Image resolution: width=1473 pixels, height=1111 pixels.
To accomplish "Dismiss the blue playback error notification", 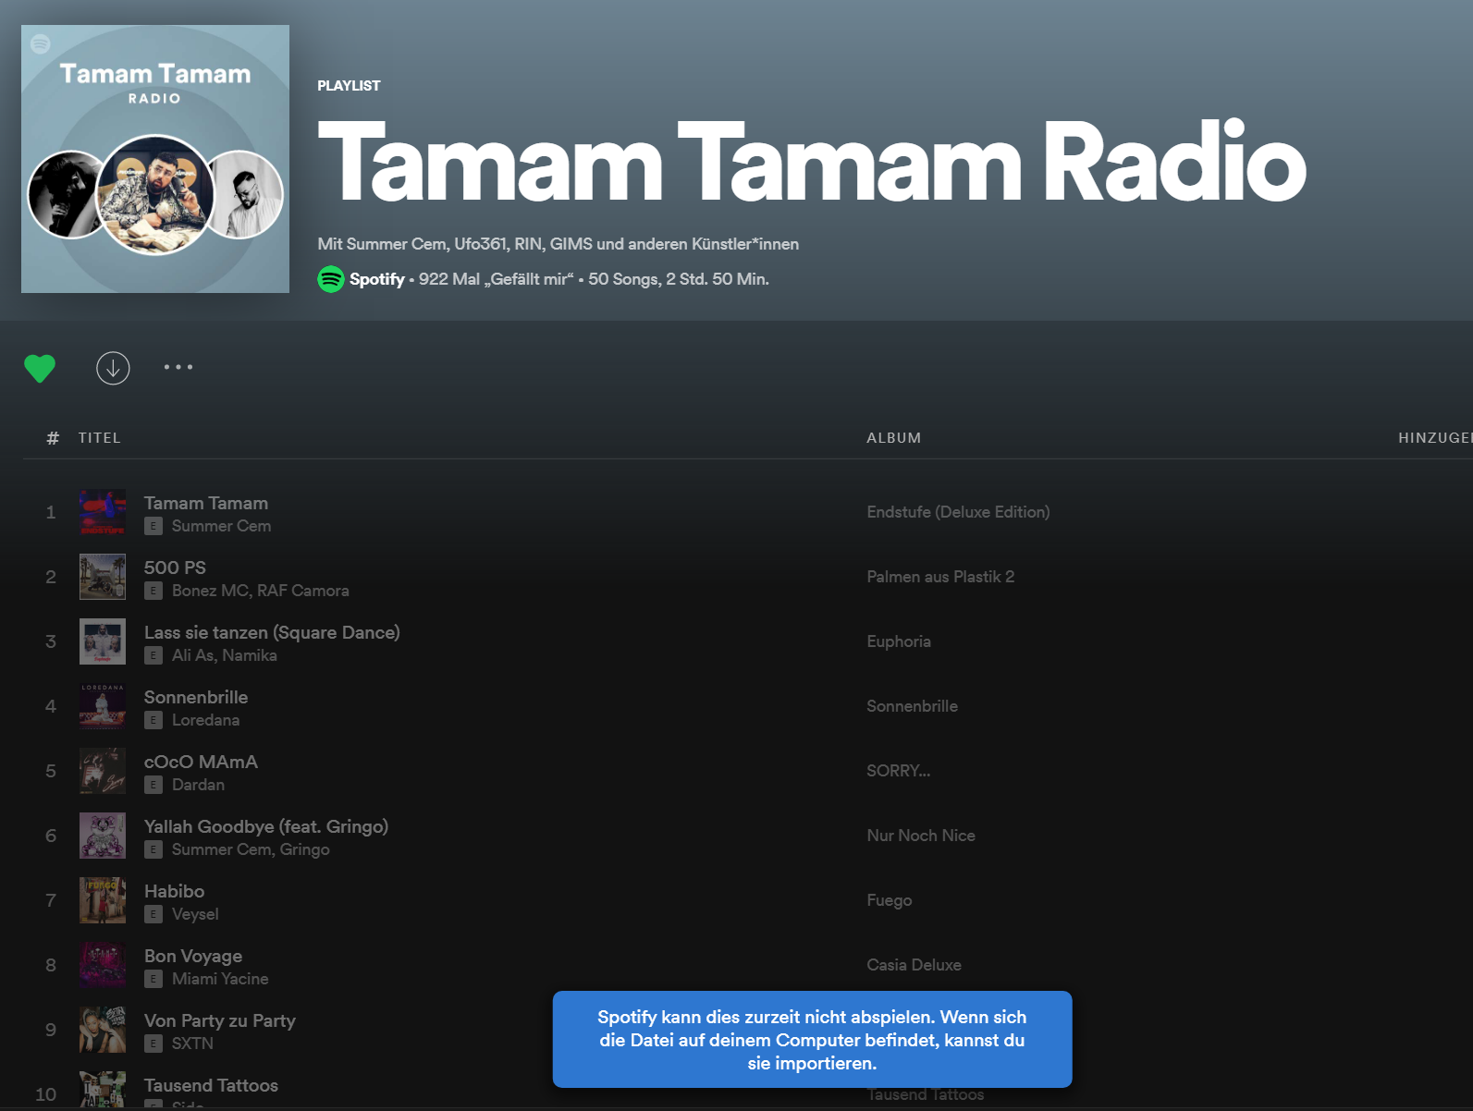I will click(x=812, y=1040).
